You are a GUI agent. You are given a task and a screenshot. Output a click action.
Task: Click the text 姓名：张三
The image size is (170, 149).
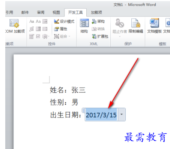pos(68,90)
